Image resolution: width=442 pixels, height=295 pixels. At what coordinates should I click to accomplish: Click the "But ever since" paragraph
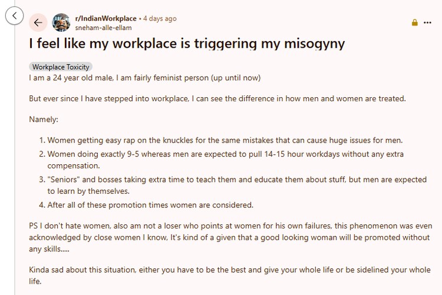pos(217,98)
